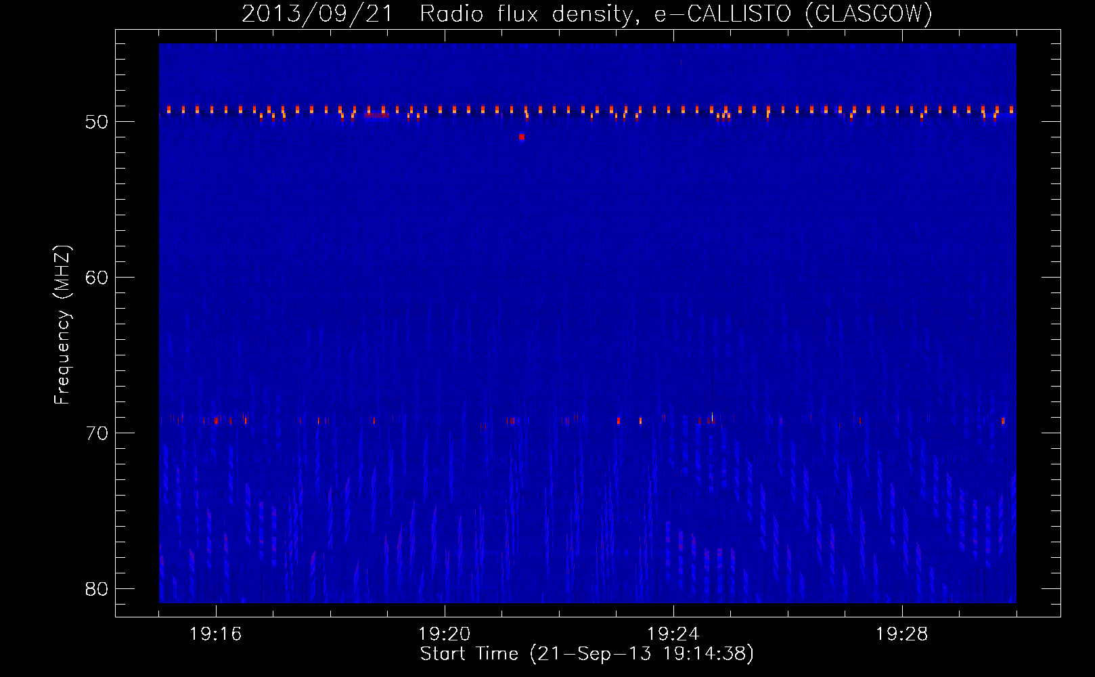Click the tiny red dot near the spectrogram's top

681,62
